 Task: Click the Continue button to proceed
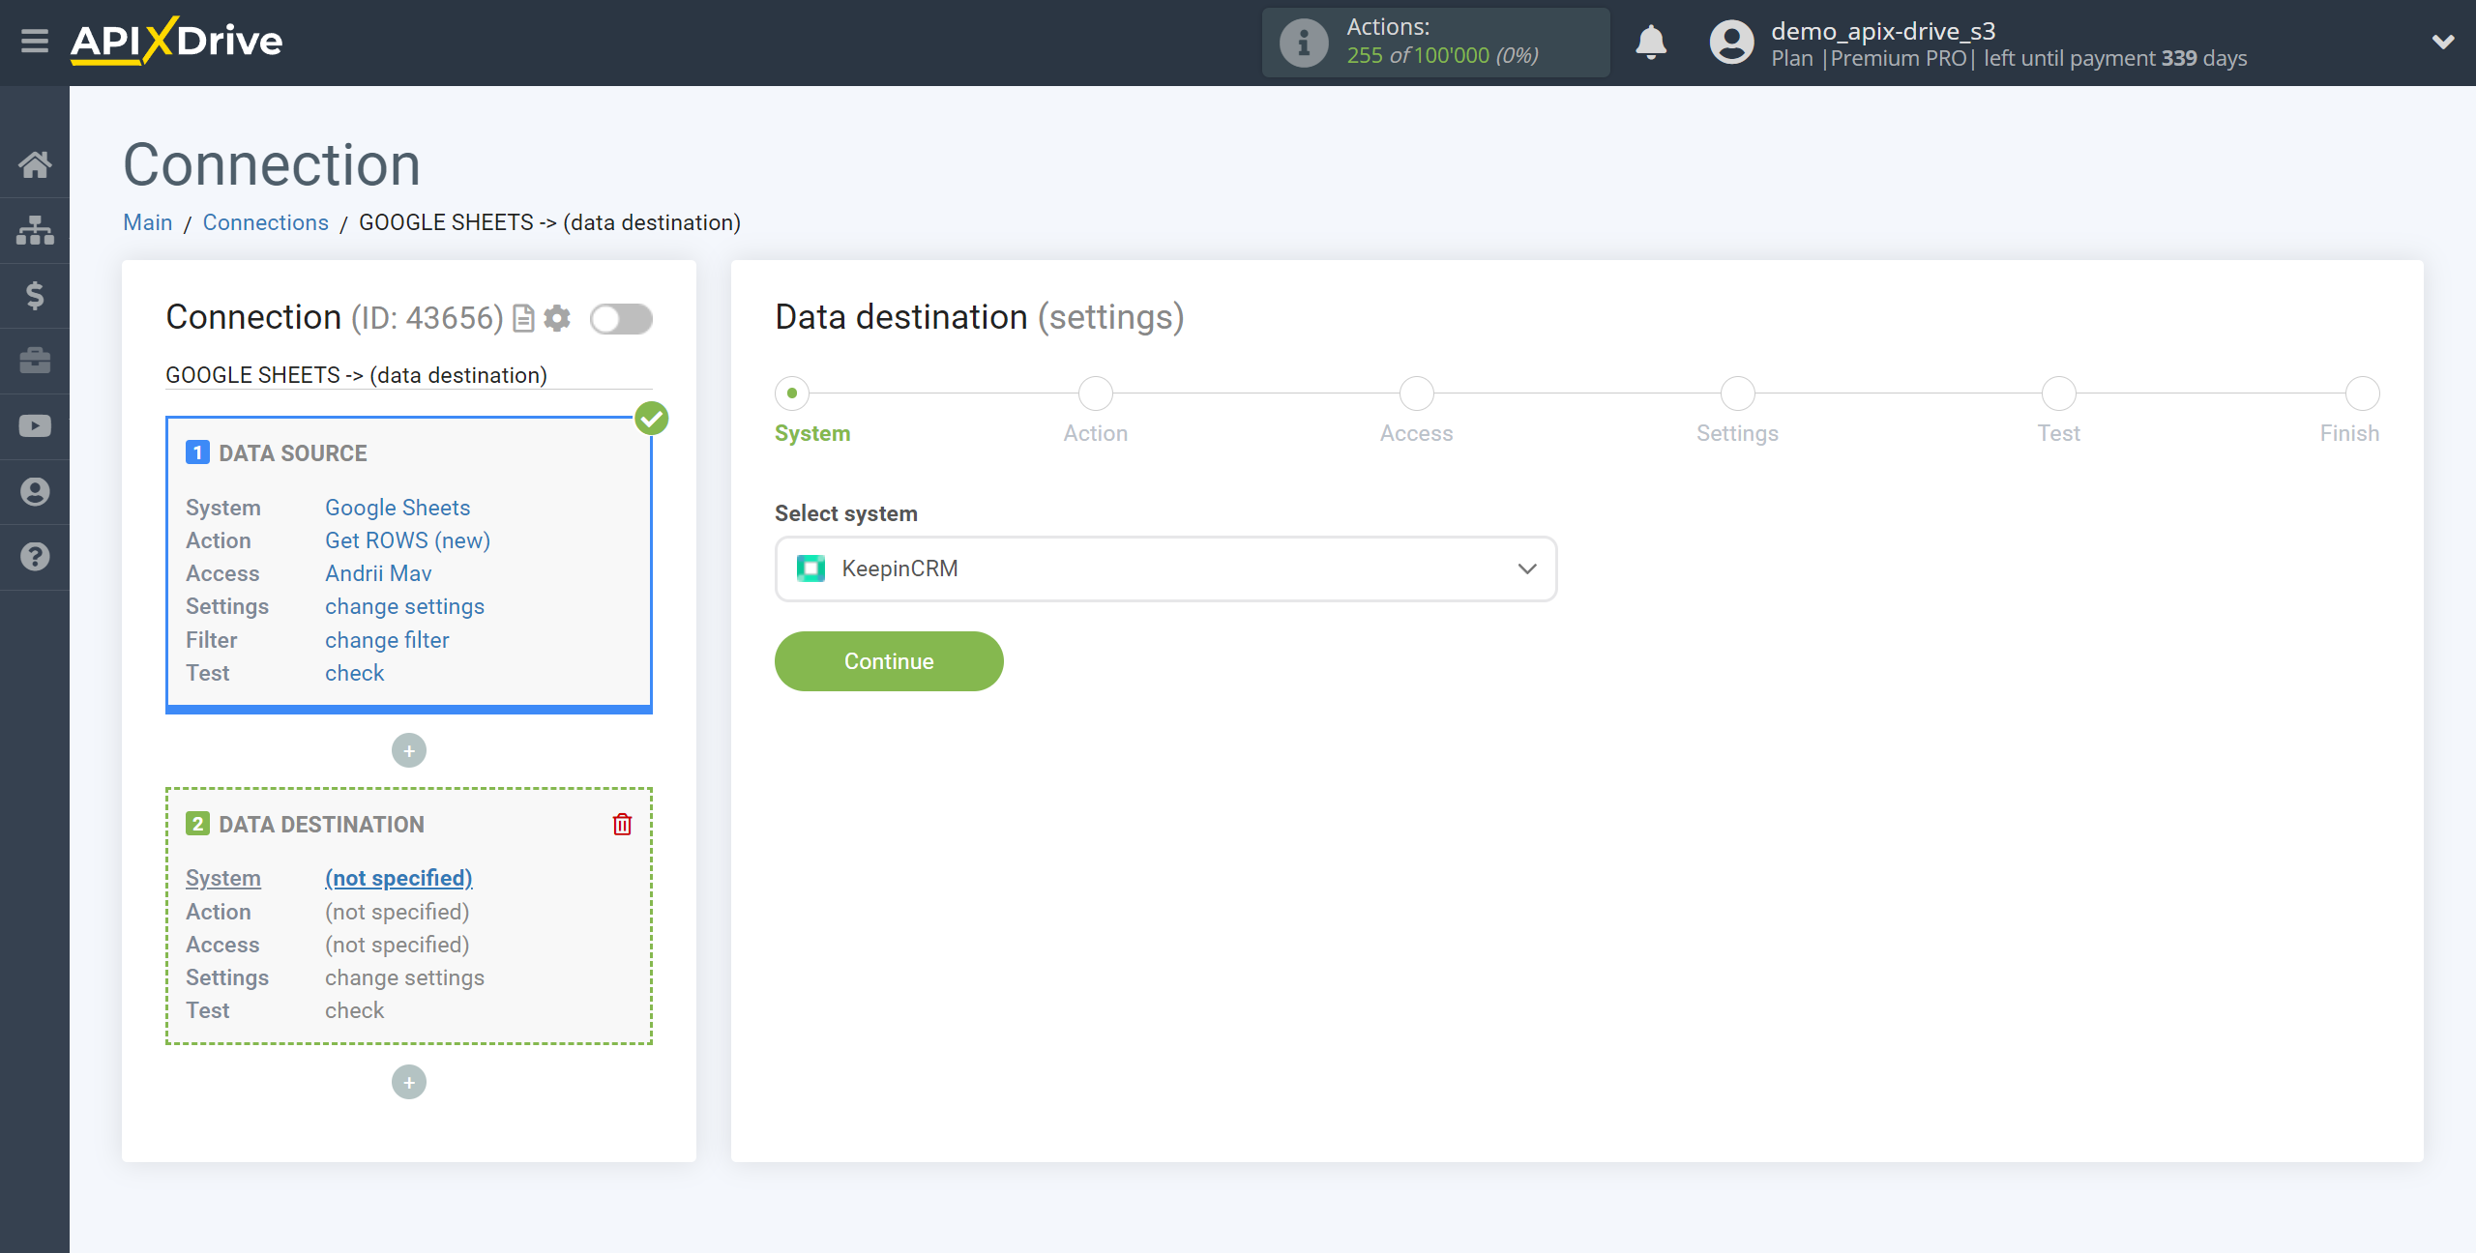pyautogui.click(x=889, y=660)
